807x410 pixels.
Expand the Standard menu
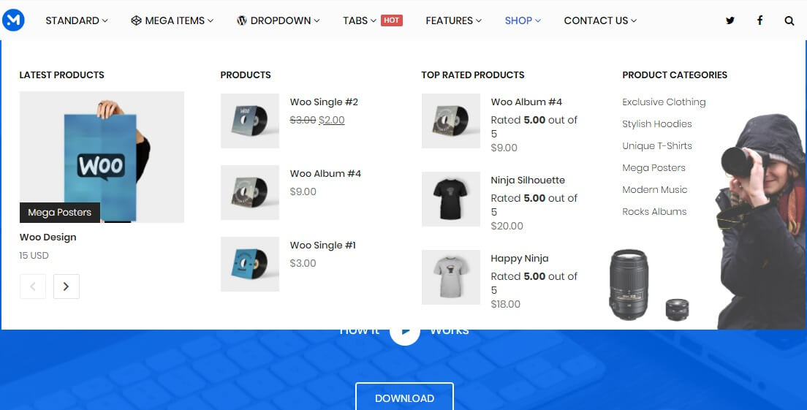[77, 20]
